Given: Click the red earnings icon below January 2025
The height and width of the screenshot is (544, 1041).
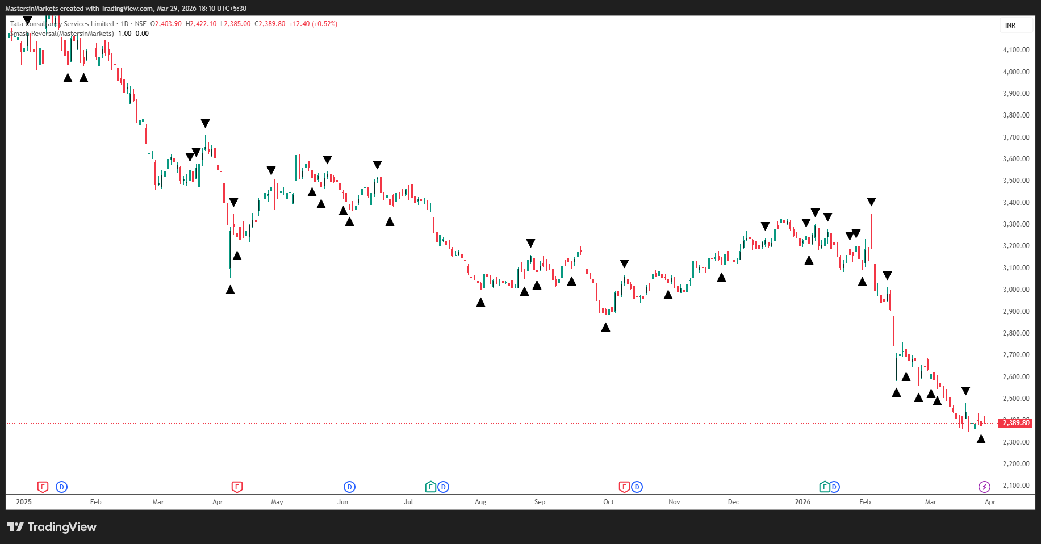Looking at the screenshot, I should 43,487.
